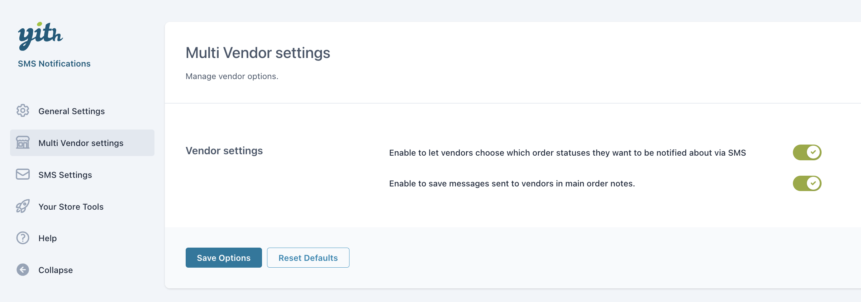Select Multi Vendor settings in sidebar
This screenshot has width=861, height=302.
(81, 143)
